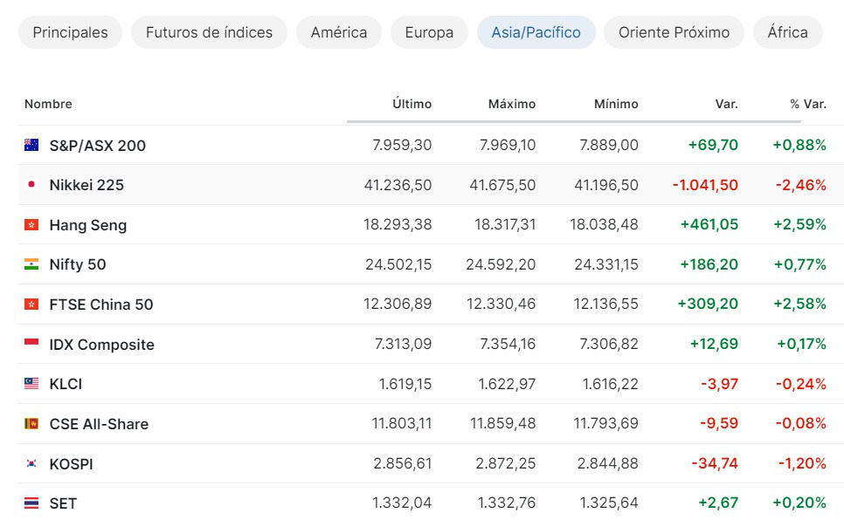Open the SET index link
844x520 pixels.
click(63, 503)
